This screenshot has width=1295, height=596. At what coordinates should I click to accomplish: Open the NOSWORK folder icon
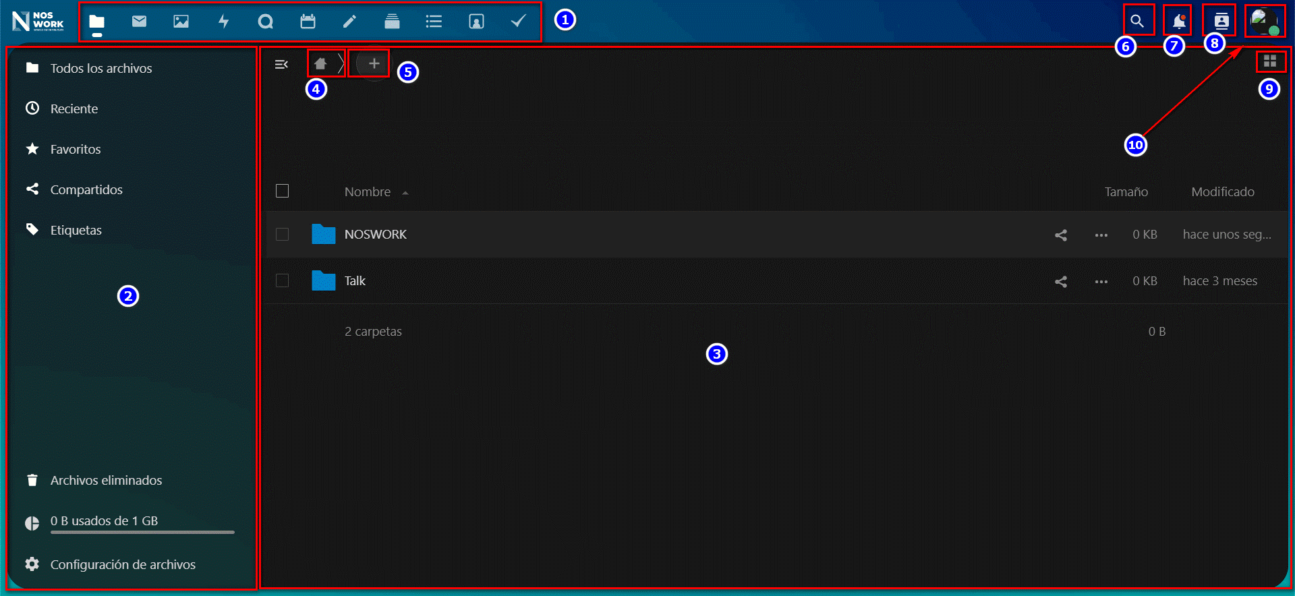(x=324, y=234)
